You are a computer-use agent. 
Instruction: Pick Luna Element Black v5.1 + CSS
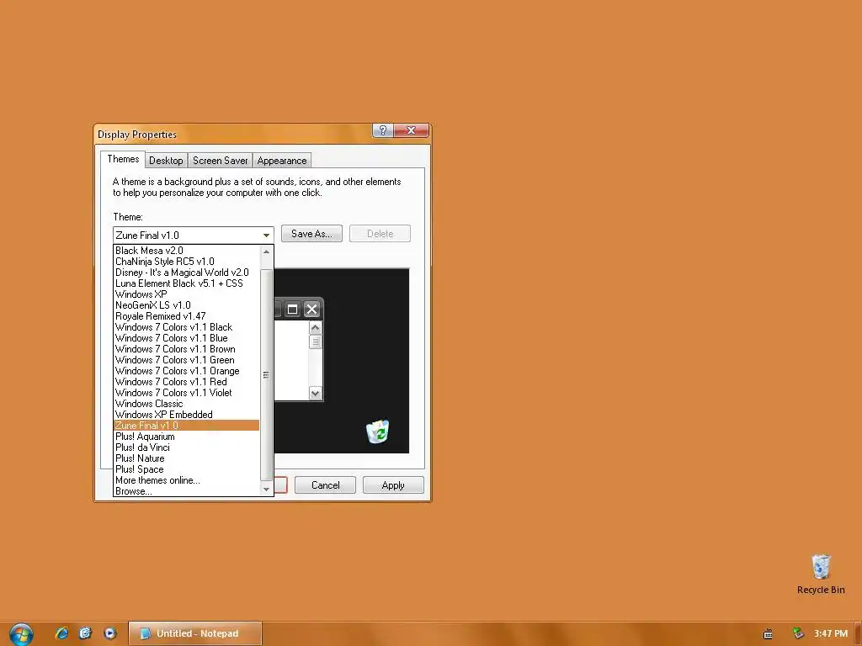186,283
